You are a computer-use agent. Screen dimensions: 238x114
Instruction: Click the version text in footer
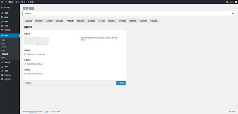pos(232,111)
